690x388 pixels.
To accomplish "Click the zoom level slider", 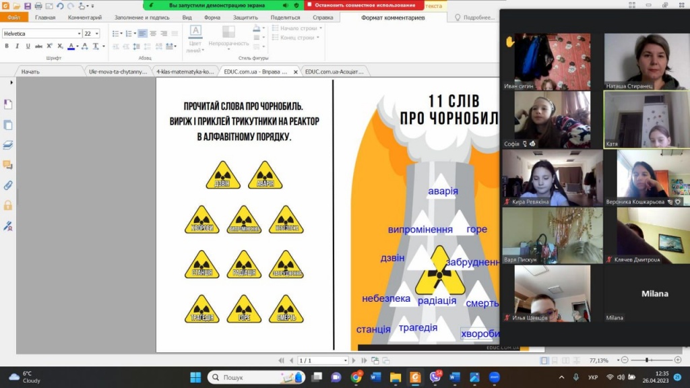I will (648, 360).
